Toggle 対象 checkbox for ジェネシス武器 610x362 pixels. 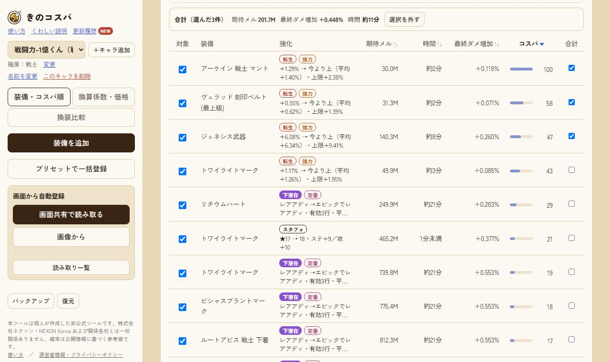click(183, 138)
